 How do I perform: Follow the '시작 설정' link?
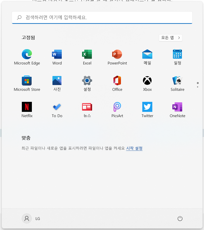[134, 148]
